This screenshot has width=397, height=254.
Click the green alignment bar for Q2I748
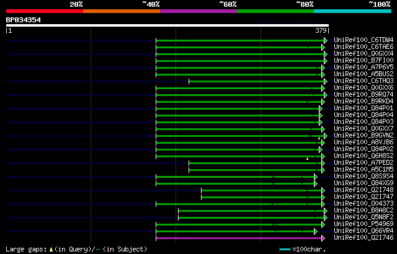(x=262, y=191)
